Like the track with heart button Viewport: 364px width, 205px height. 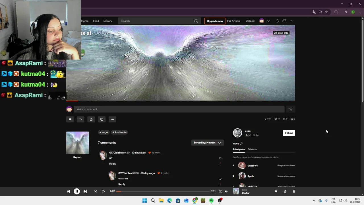(70, 119)
